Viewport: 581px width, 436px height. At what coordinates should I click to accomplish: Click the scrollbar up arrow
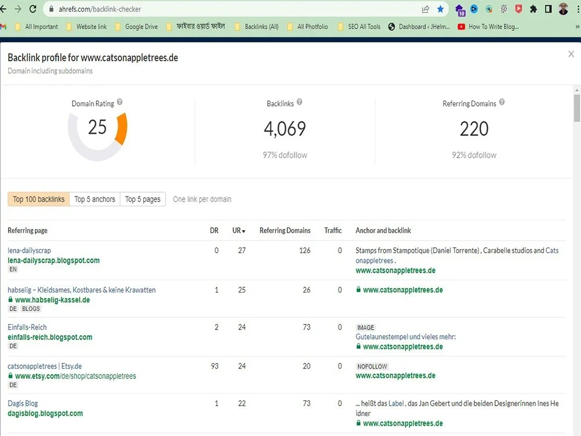(577, 90)
